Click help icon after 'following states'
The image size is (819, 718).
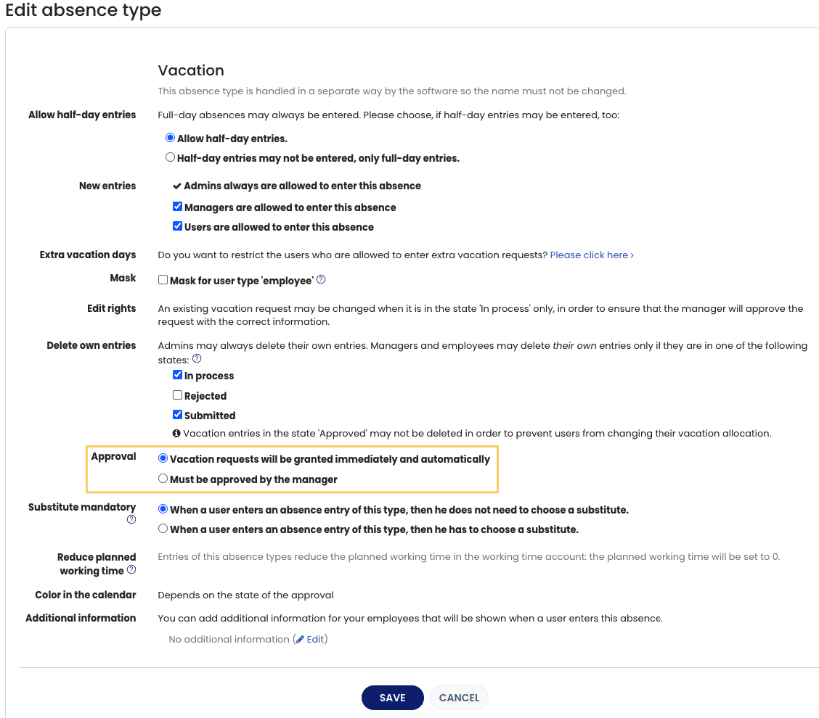196,358
